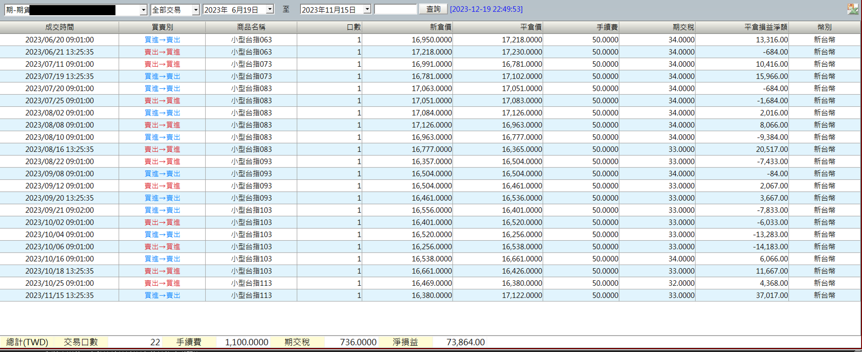This screenshot has width=862, height=352.
Task: Select the 2023/06/20 09:01:00 trade row
Action: [x=430, y=40]
